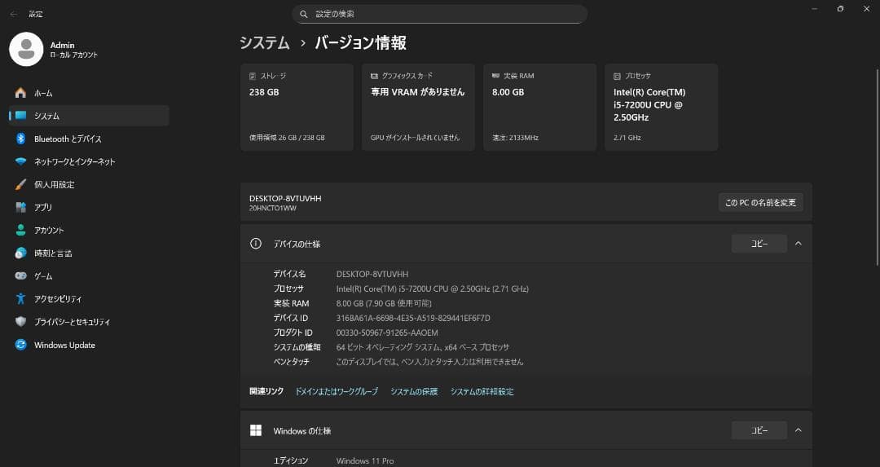The width and height of the screenshot is (880, 467).
Task: Click the 20HNCTO1WW model text
Action: [273, 209]
